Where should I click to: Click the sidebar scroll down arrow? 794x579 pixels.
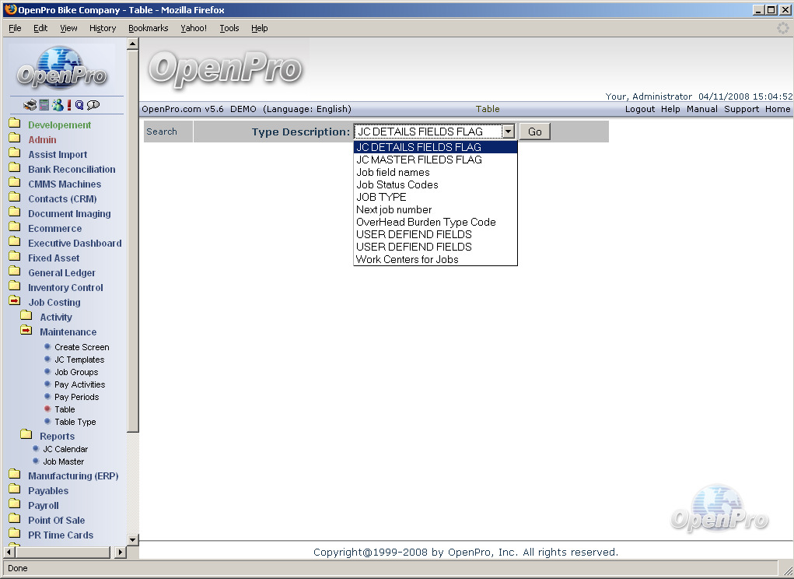tap(132, 539)
